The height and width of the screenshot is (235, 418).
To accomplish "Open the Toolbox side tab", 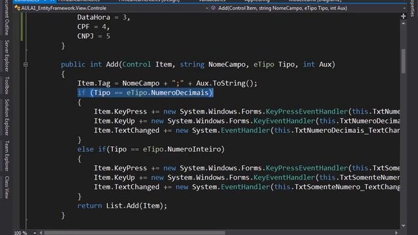I will click(x=7, y=86).
